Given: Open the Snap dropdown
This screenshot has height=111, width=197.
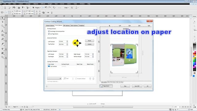Looking at the screenshot, I should [66, 8].
